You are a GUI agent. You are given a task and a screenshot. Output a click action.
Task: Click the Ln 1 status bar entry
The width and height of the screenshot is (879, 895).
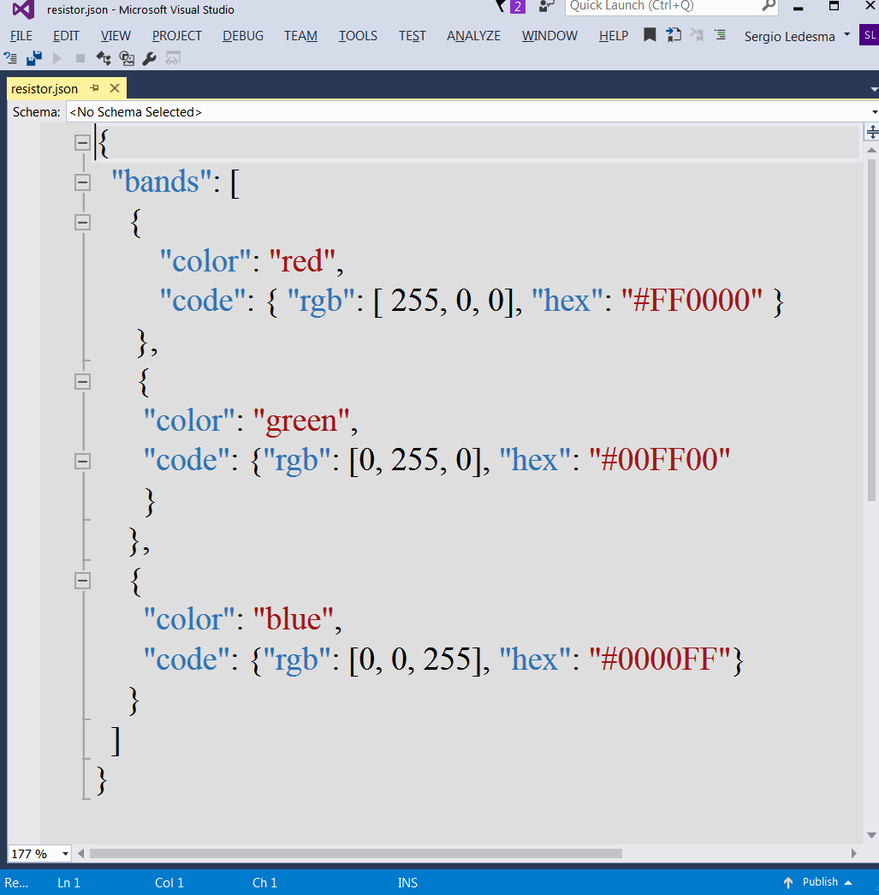click(69, 882)
